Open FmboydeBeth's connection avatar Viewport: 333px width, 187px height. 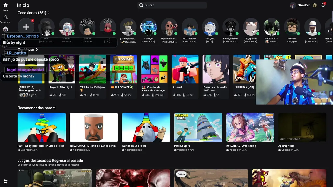point(230,27)
